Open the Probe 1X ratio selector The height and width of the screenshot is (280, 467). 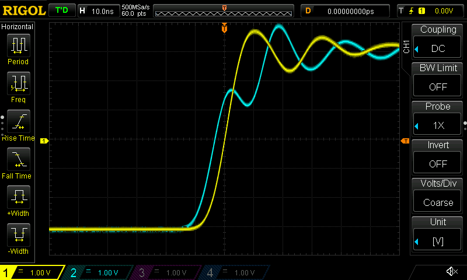point(437,118)
